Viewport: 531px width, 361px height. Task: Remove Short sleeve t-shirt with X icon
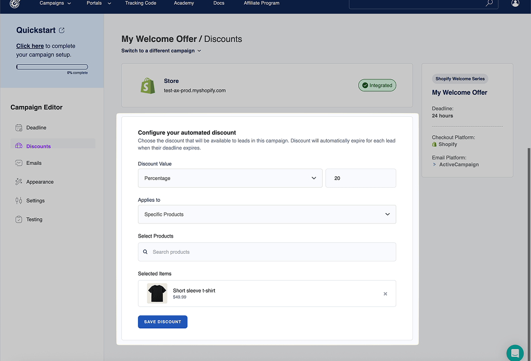[385, 294]
